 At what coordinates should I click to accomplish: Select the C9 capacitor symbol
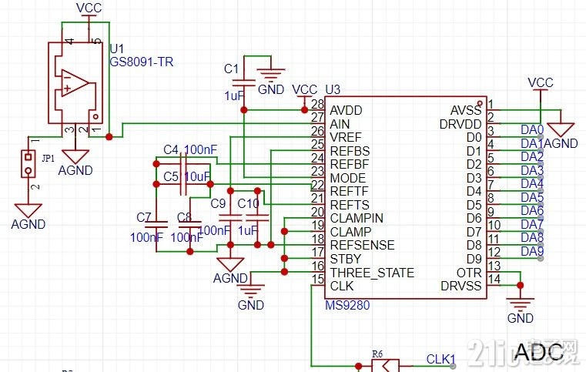click(x=230, y=218)
